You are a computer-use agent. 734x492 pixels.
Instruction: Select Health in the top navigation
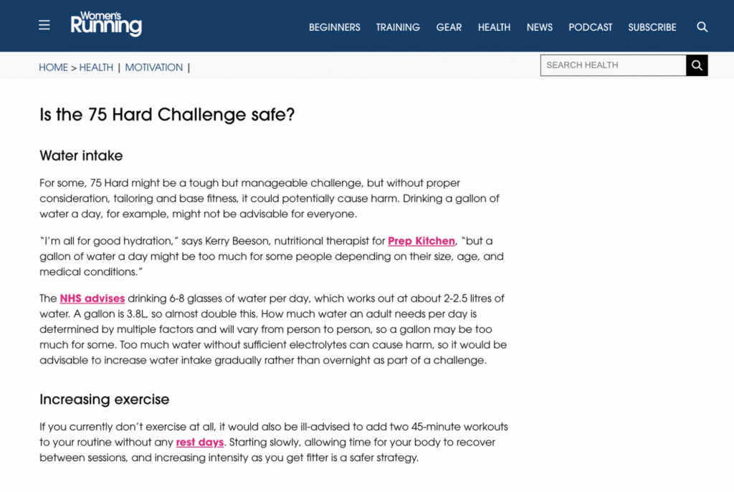pos(494,27)
